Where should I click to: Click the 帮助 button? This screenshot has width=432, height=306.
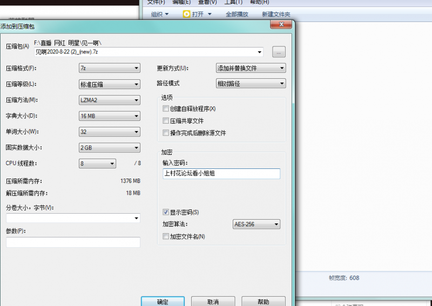pyautogui.click(x=263, y=302)
